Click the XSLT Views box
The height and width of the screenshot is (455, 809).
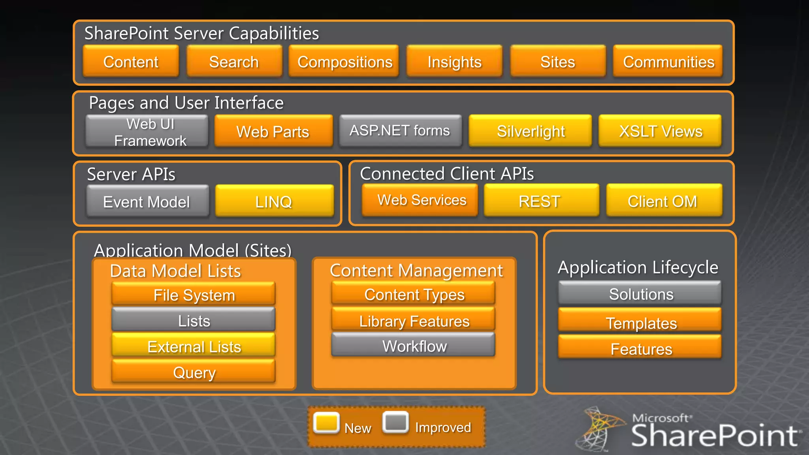660,131
